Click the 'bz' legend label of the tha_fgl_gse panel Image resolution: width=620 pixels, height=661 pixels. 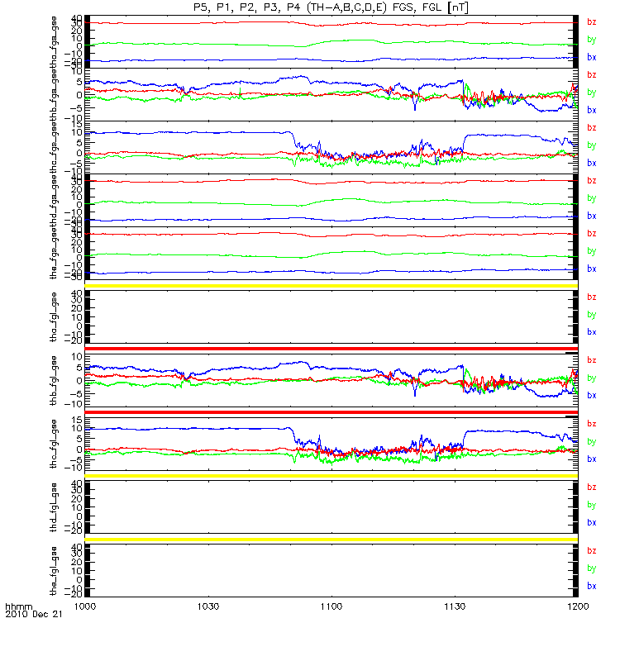click(x=591, y=297)
